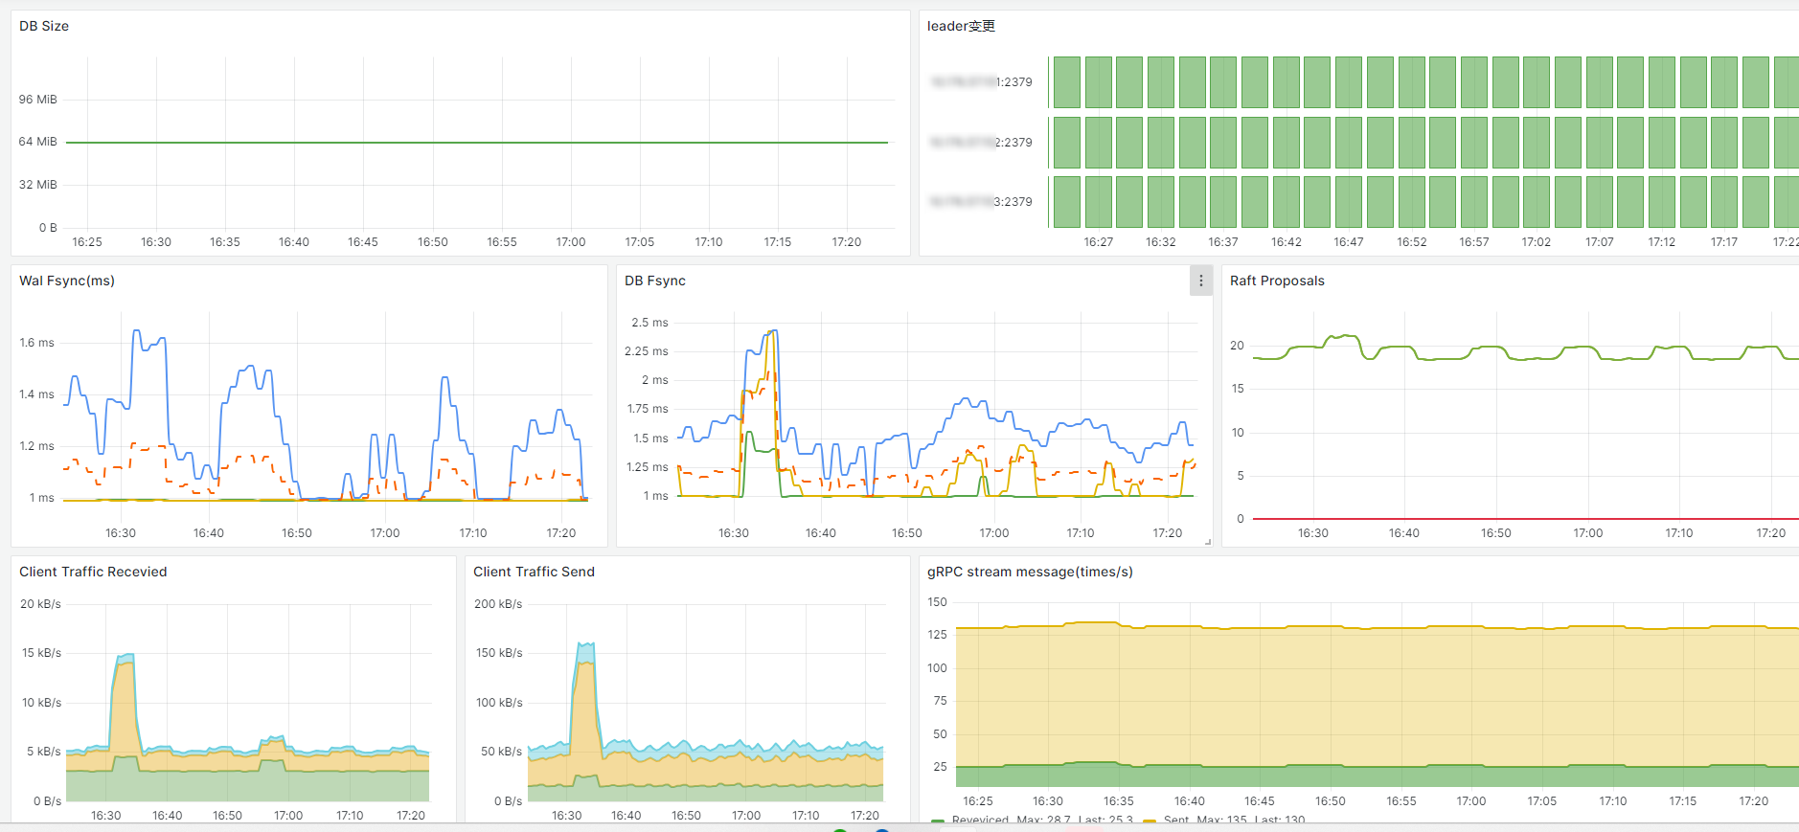Click the green DB Size line at 64 MiB
This screenshot has width=1799, height=832.
[477, 143]
